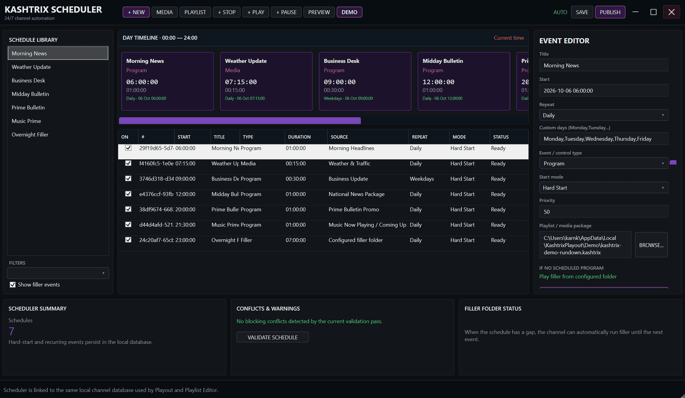685x398 pixels.
Task: Click Play filler from configured folder text
Action: 578,276
